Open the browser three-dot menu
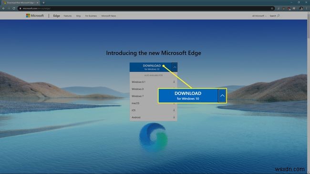 coord(307,9)
